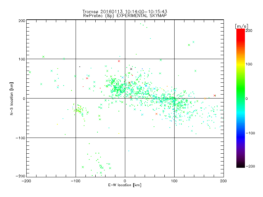Click the x-axis tick label -200
The height and width of the screenshot is (197, 263).
26,181
